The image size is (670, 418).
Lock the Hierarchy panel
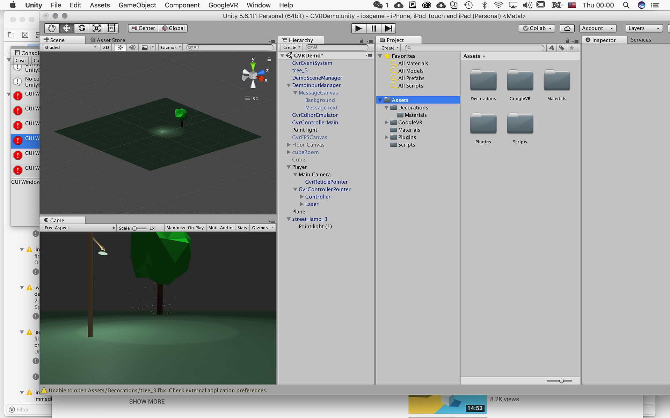pos(362,41)
